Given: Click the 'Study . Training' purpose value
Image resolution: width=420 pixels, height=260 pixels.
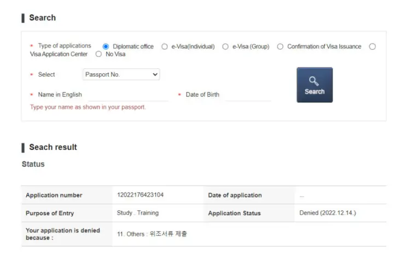Looking at the screenshot, I should point(138,213).
